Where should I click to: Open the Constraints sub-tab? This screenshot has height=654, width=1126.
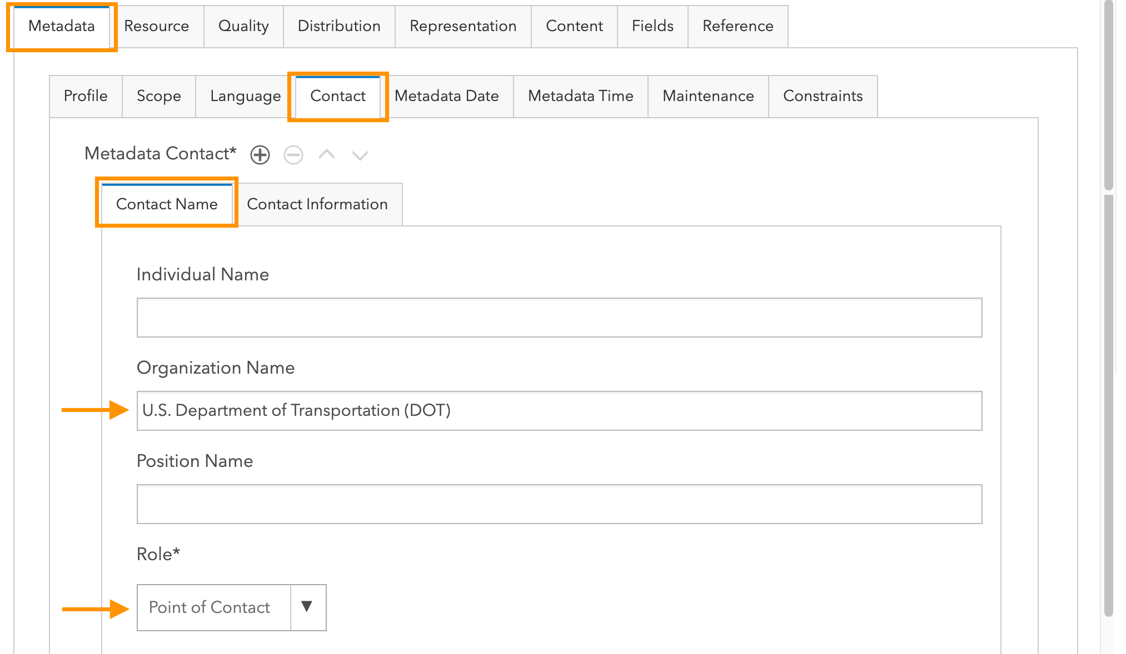[x=823, y=95]
